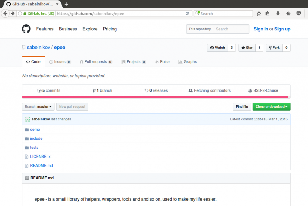Click the GitHub octocat logo
Image resolution: width=308 pixels, height=206 pixels.
(26, 29)
